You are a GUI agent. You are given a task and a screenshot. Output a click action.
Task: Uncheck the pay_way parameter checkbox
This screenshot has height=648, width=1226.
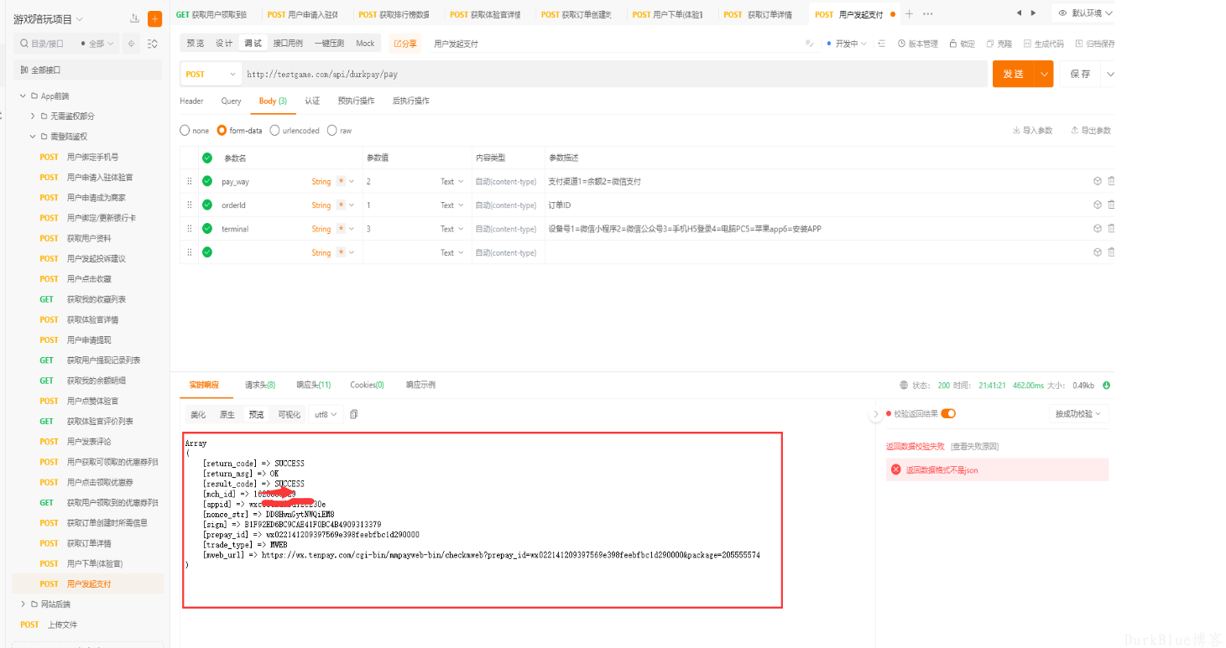(x=207, y=181)
